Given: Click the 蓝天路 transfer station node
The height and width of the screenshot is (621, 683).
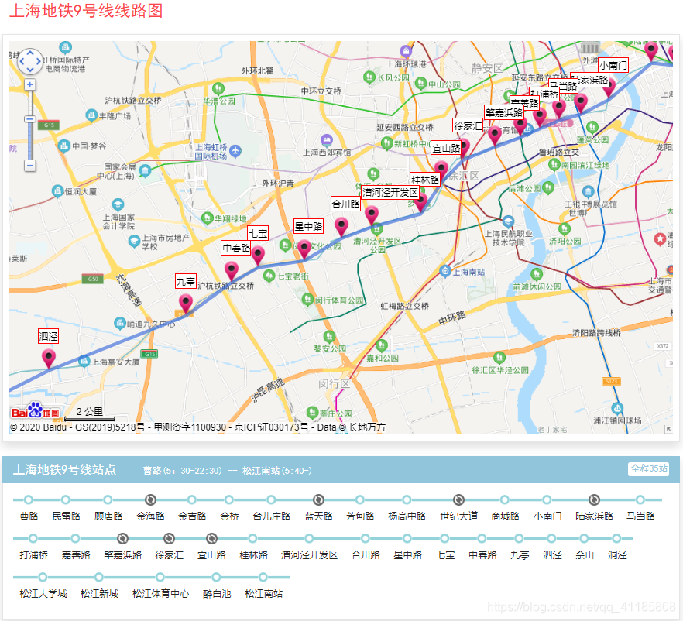Looking at the screenshot, I should pos(318,500).
